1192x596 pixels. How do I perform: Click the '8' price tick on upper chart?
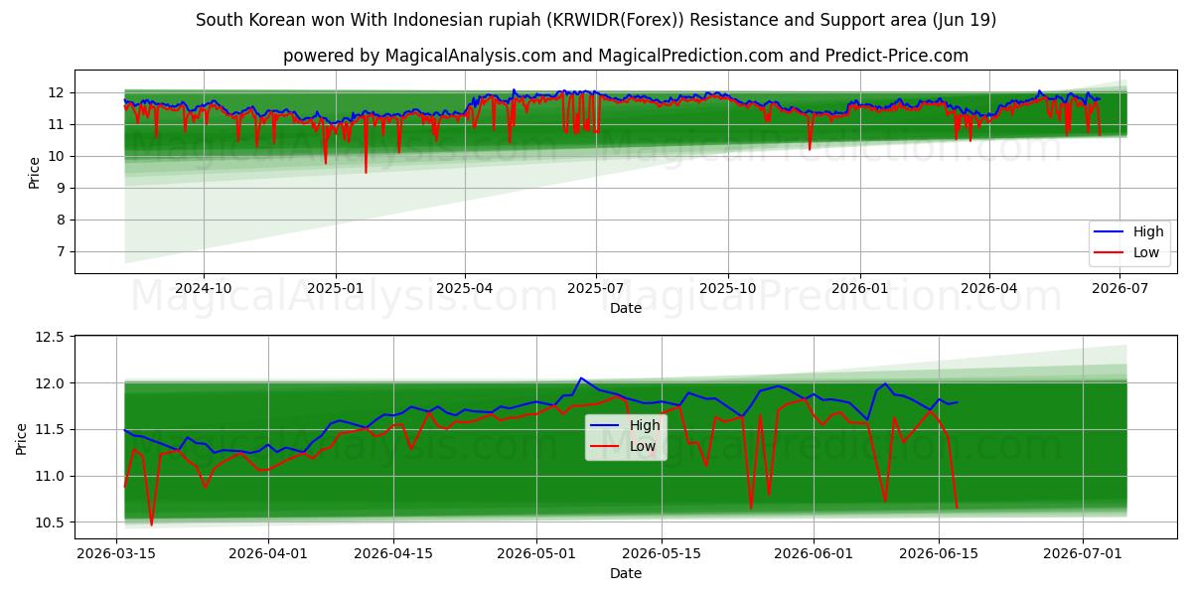(60, 220)
